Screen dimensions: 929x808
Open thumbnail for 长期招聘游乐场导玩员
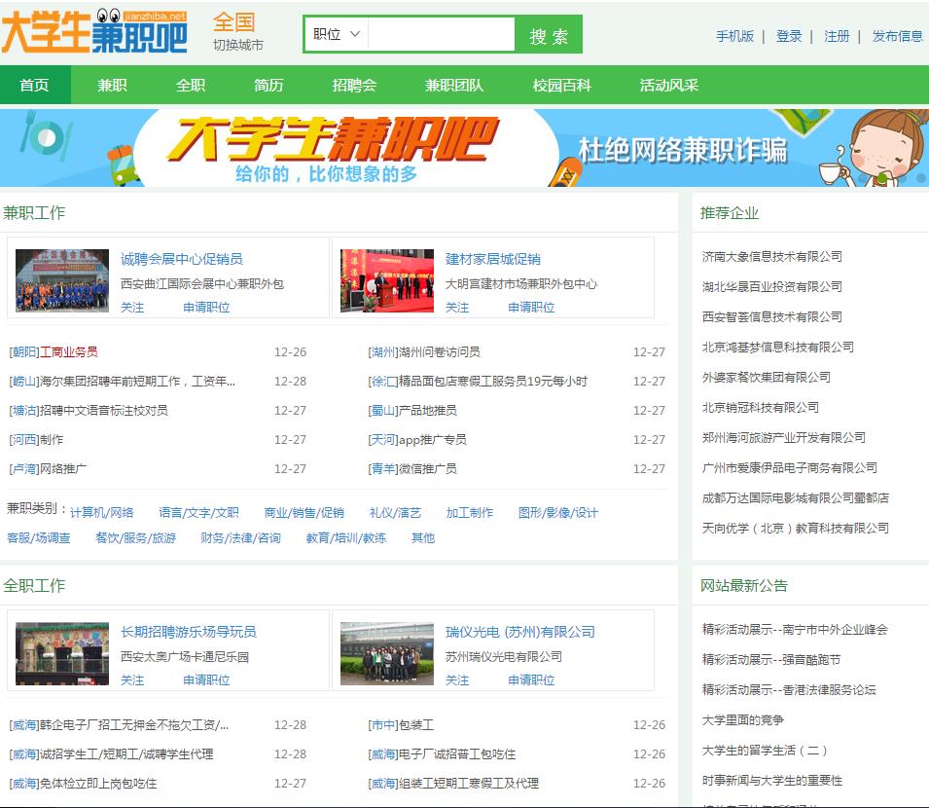coord(62,653)
